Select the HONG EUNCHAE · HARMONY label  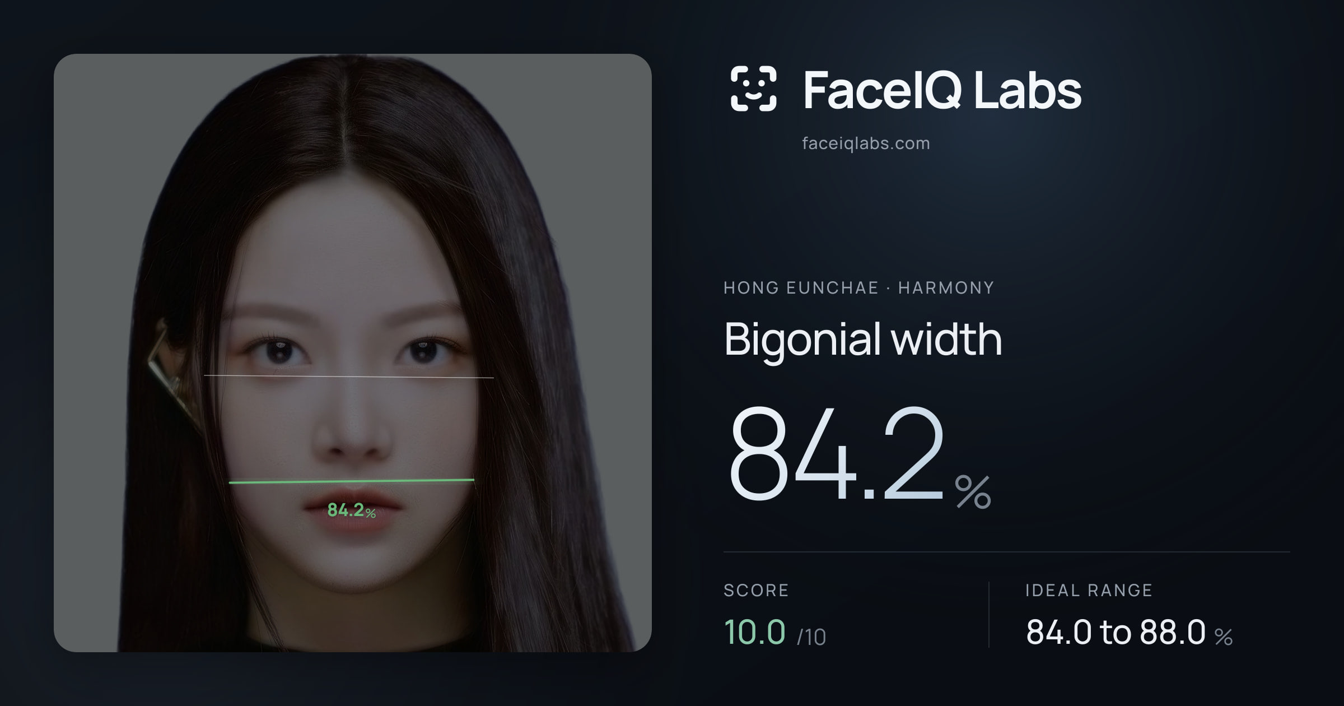pyautogui.click(x=858, y=287)
